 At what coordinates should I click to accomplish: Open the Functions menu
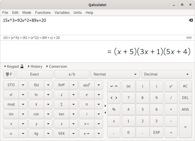pyautogui.click(x=43, y=12)
